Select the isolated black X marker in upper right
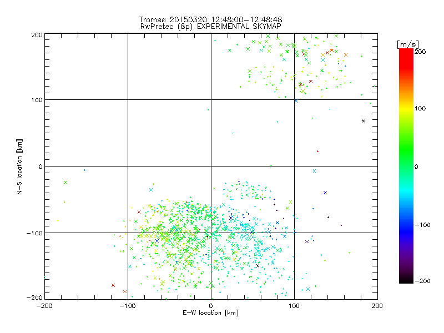444x333 pixels. [x=364, y=121]
